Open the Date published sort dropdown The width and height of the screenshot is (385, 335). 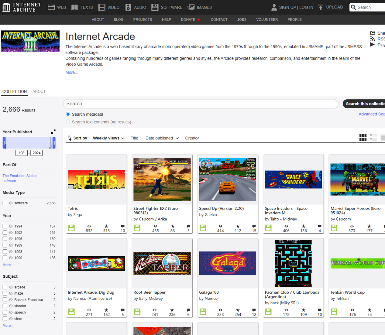pos(162,138)
